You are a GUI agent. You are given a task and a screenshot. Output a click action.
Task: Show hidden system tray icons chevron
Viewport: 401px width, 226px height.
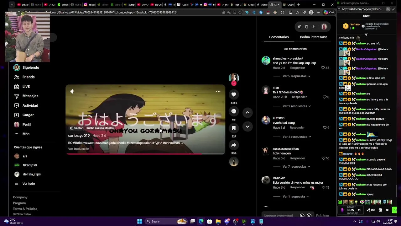[x=355, y=222]
